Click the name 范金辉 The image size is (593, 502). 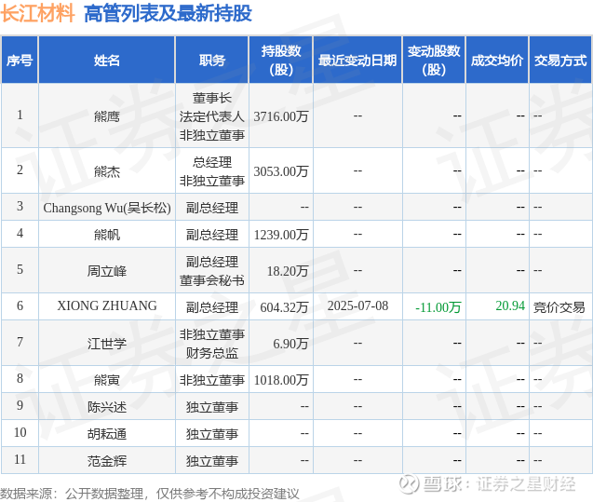(107, 461)
